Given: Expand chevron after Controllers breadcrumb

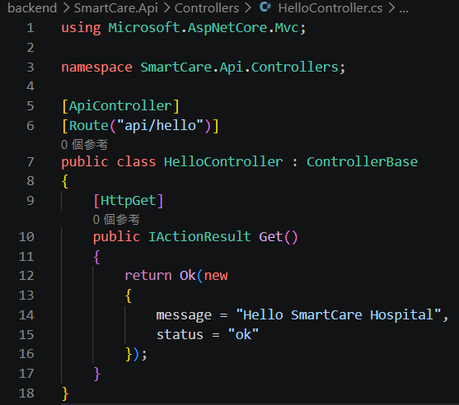Looking at the screenshot, I should (248, 8).
